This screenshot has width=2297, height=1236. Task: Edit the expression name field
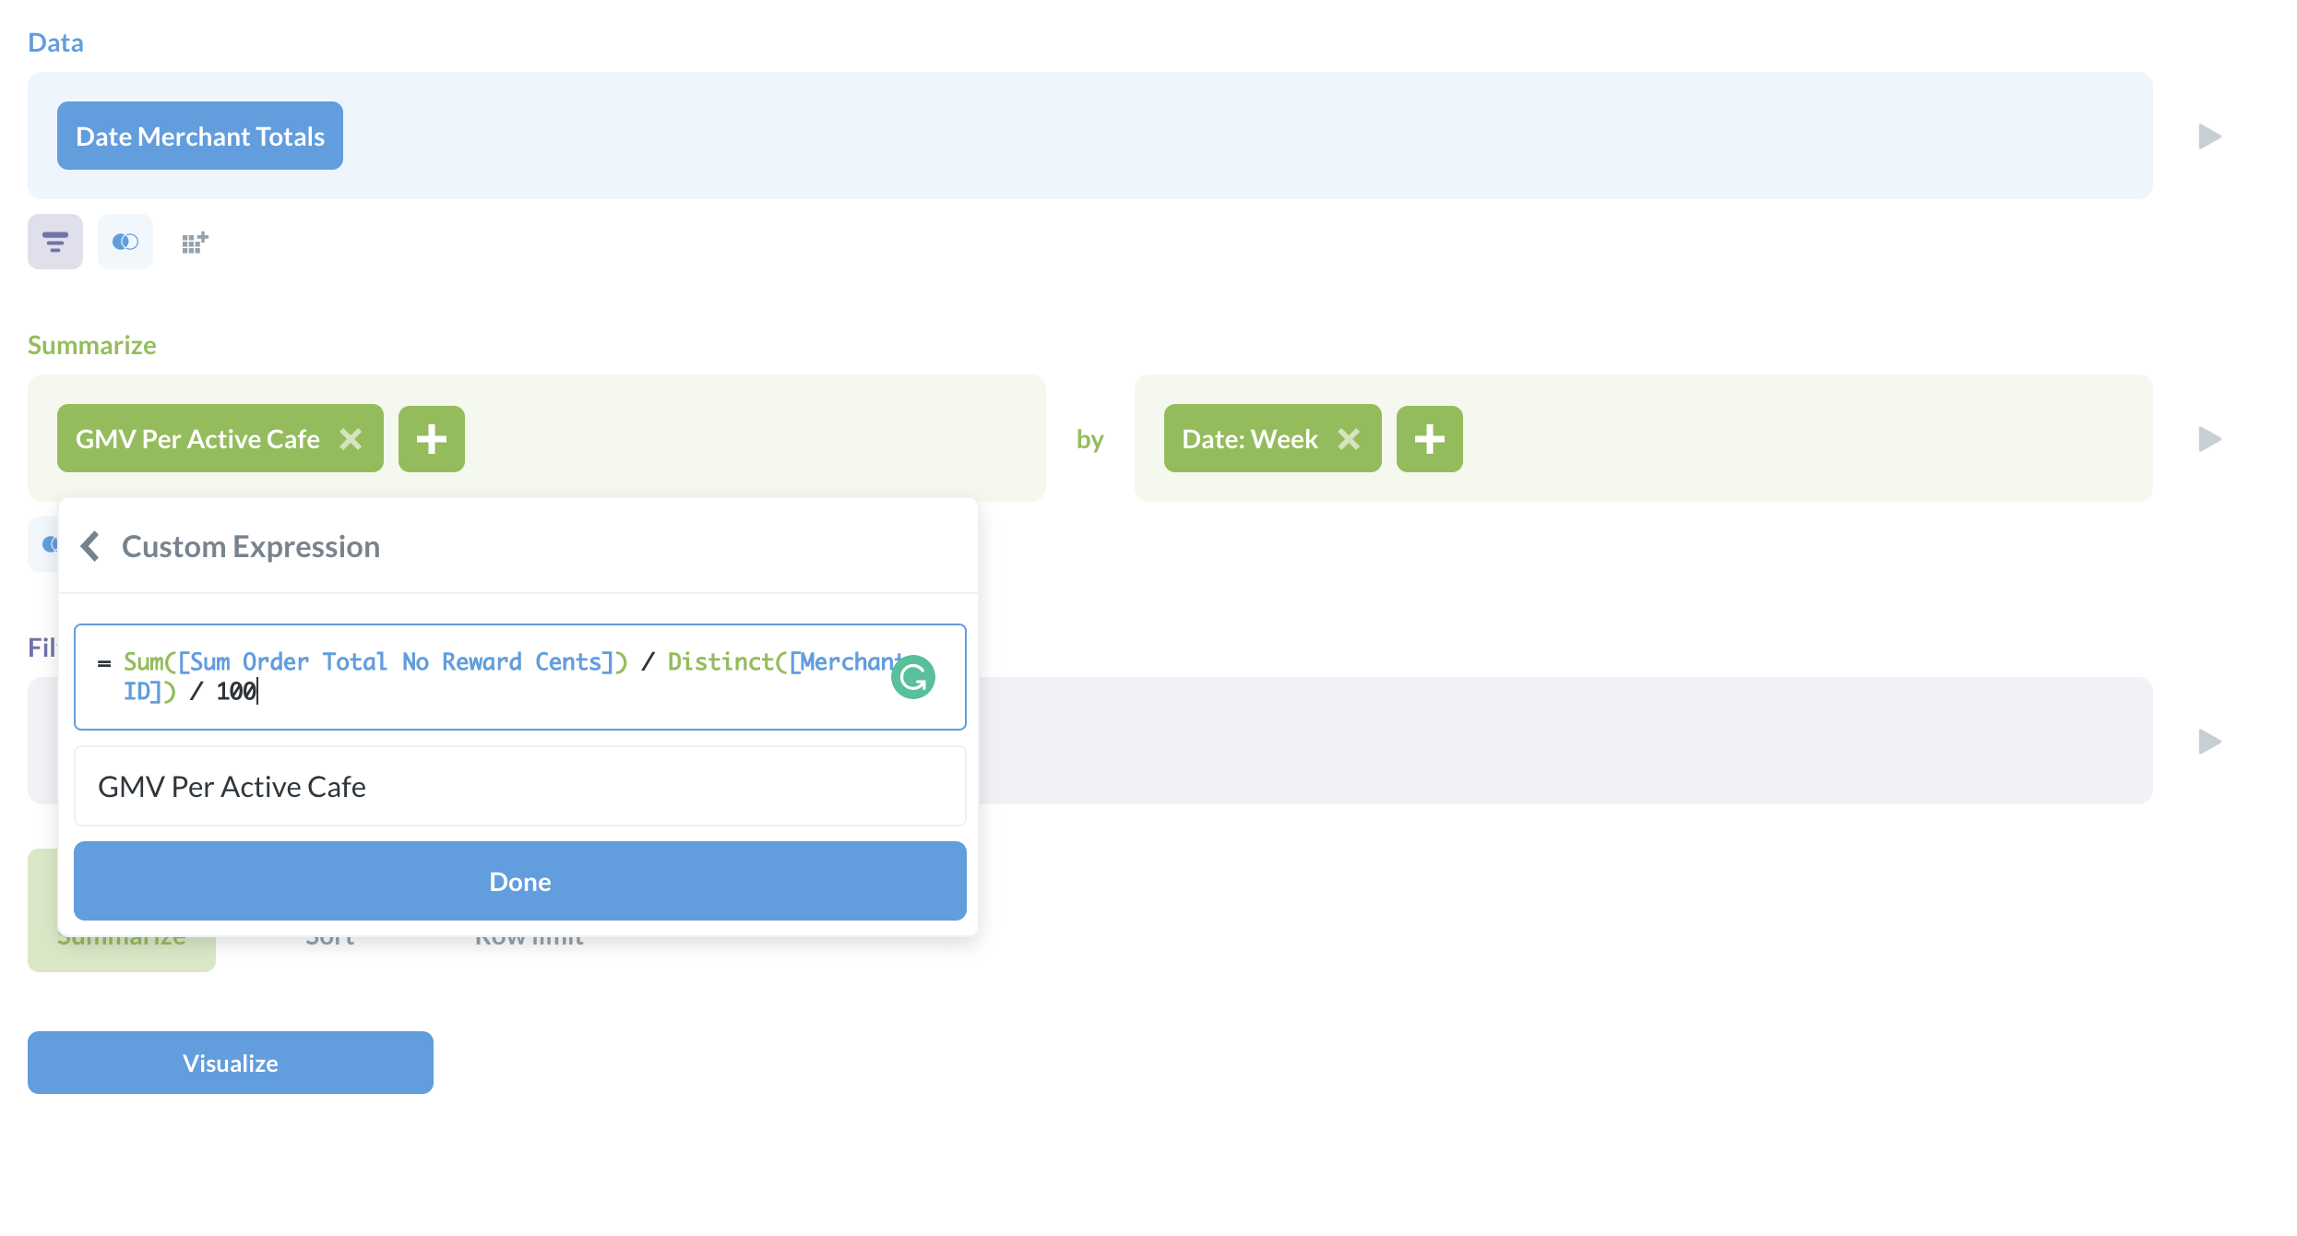518,786
